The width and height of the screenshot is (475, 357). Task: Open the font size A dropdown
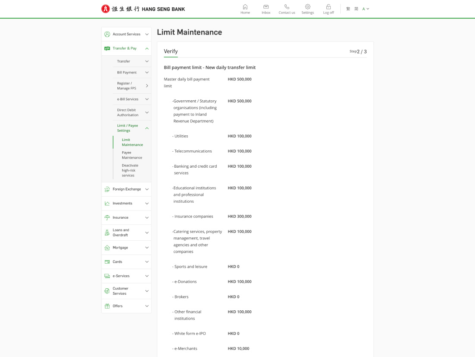(365, 9)
